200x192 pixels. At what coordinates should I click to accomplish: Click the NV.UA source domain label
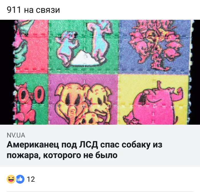click(x=16, y=135)
